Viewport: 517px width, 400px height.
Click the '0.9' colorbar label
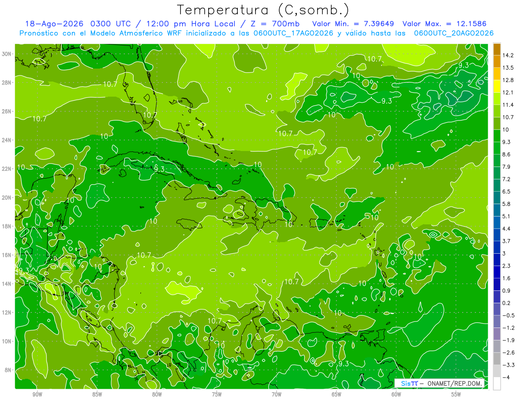(506, 291)
